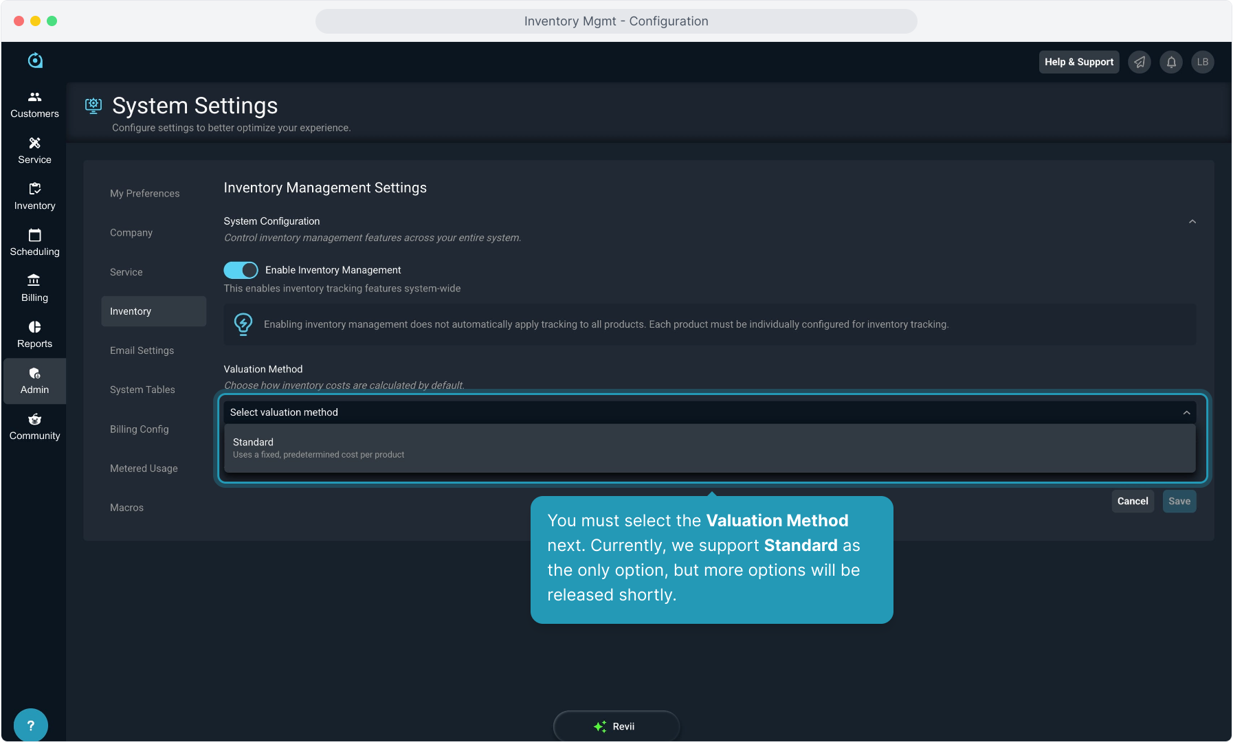1233x742 pixels.
Task: Open the Community icon in sidebar
Action: click(x=34, y=419)
